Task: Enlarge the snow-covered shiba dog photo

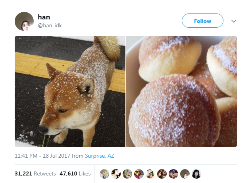Action: click(70, 91)
